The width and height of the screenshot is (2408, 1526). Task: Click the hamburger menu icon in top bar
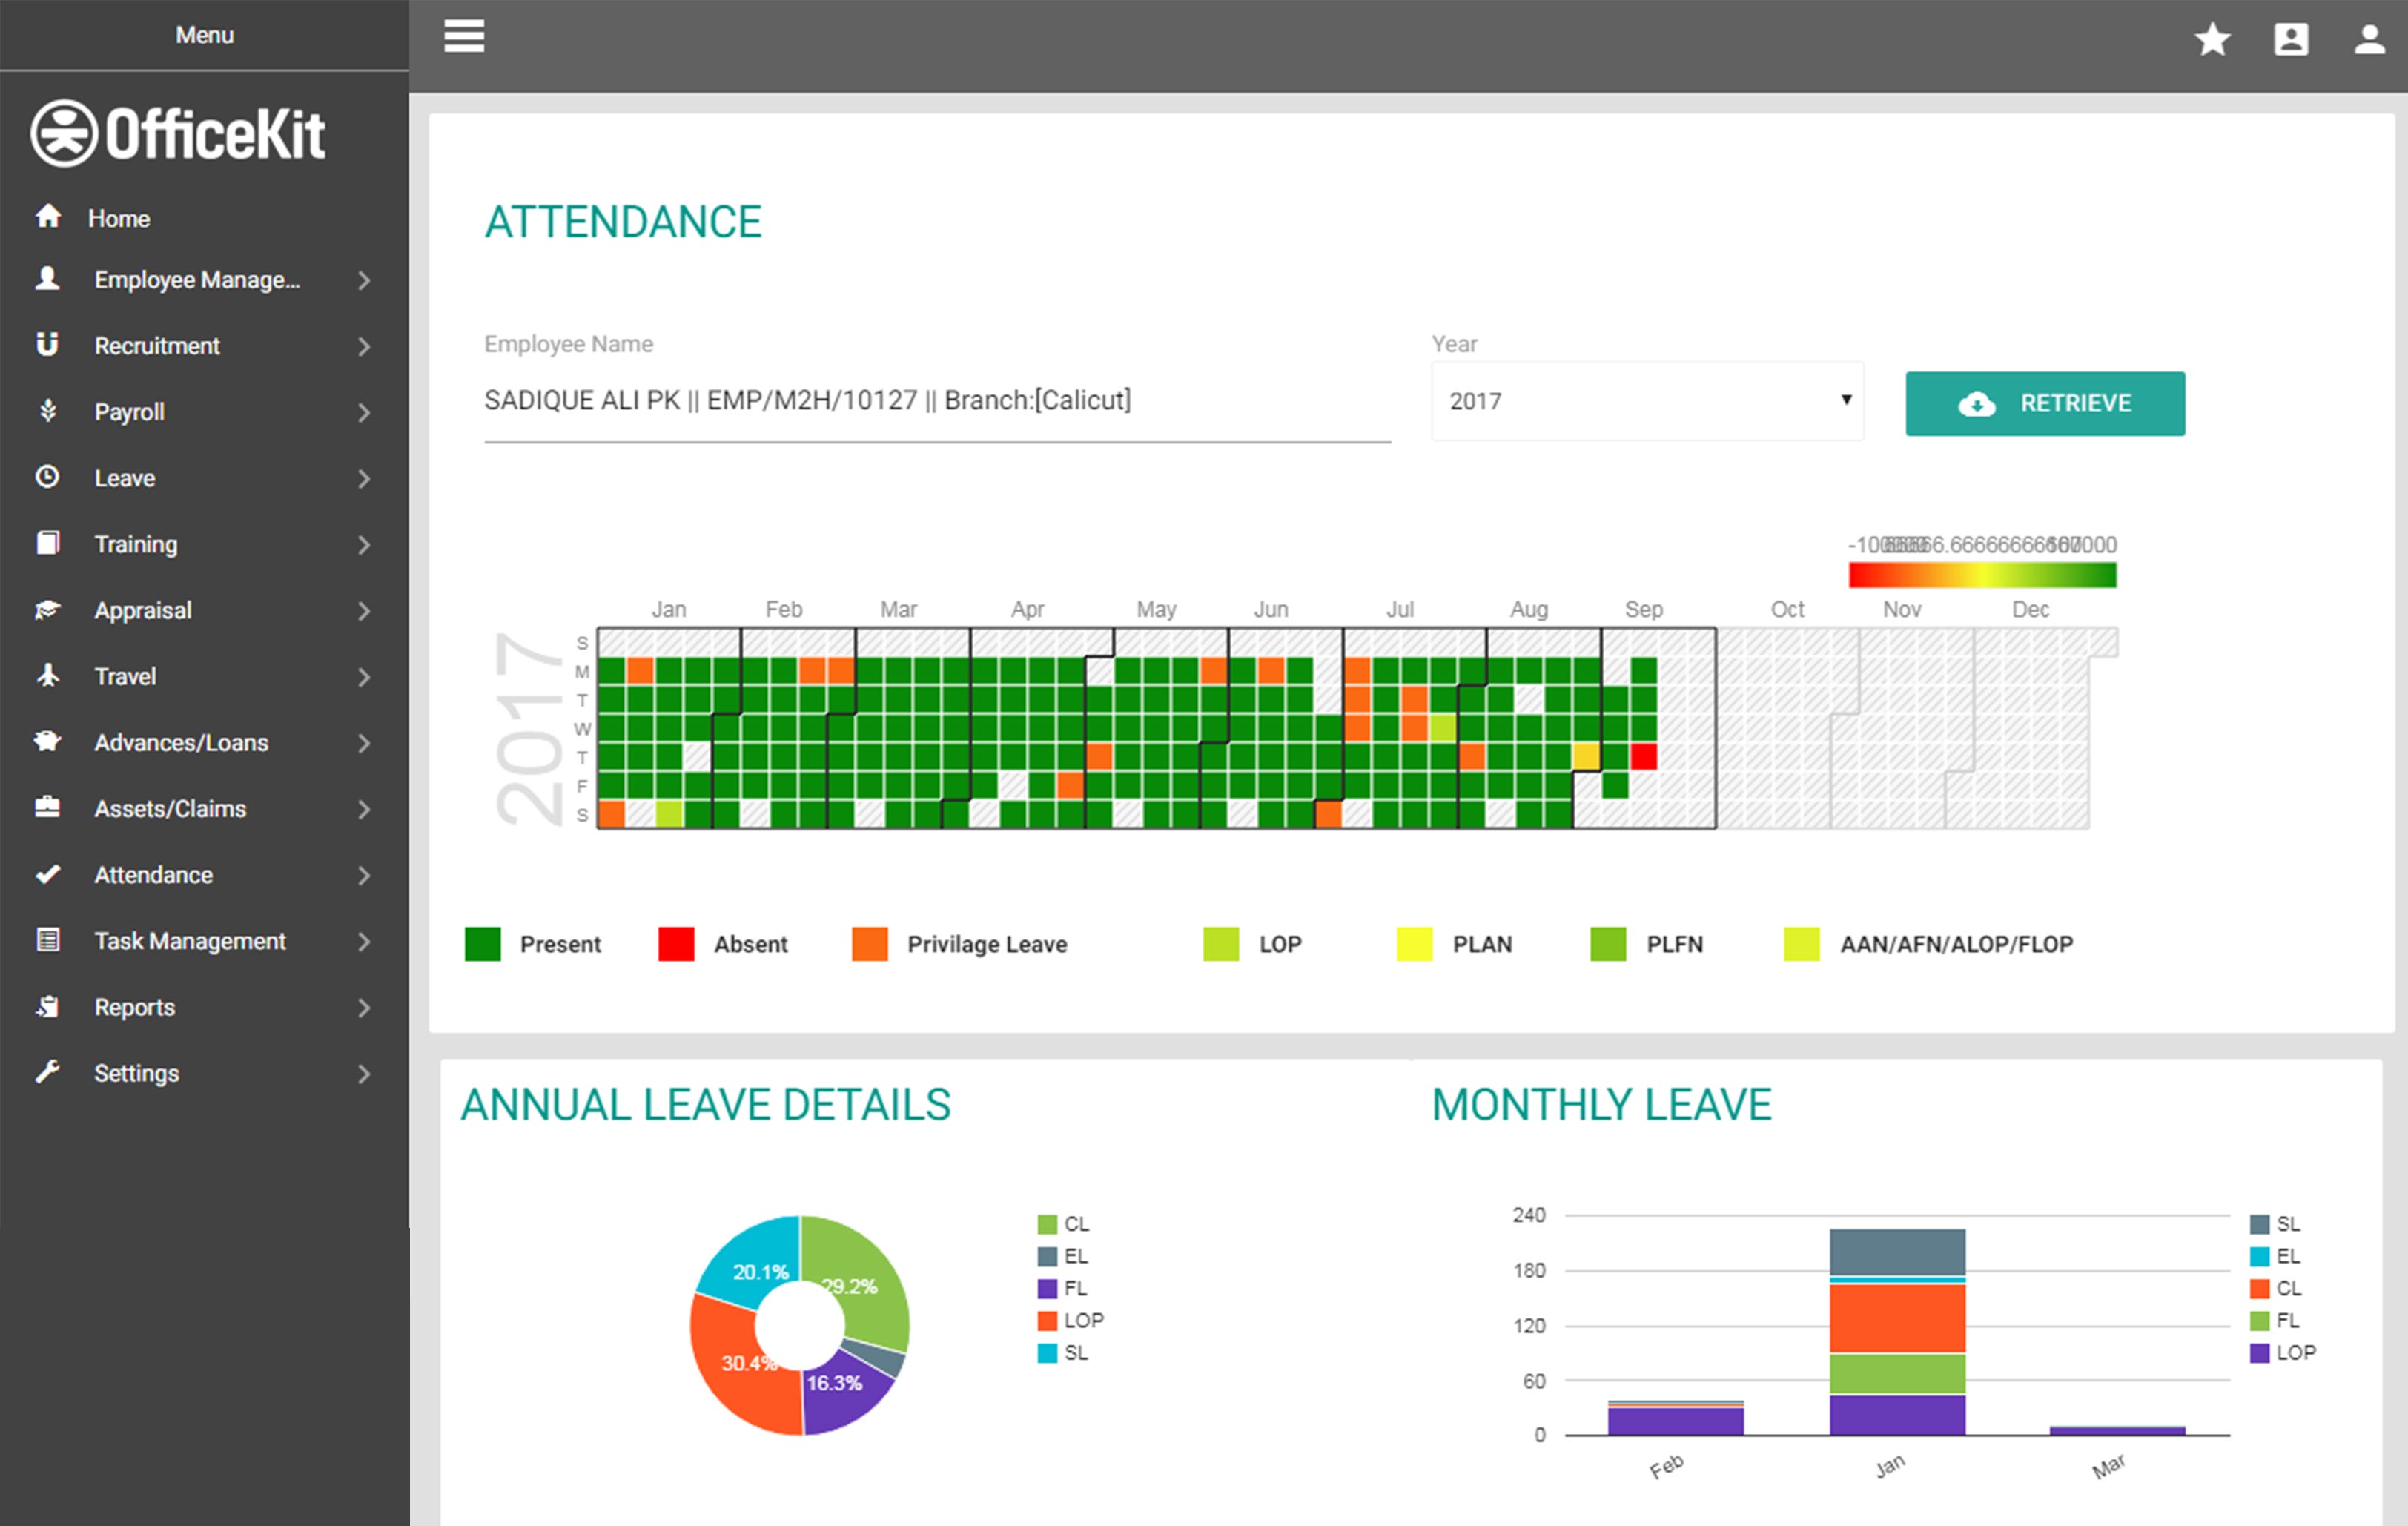pos(464,36)
